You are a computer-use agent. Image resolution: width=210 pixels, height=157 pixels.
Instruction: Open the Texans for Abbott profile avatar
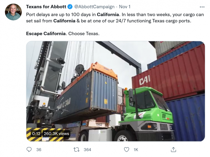13,12
